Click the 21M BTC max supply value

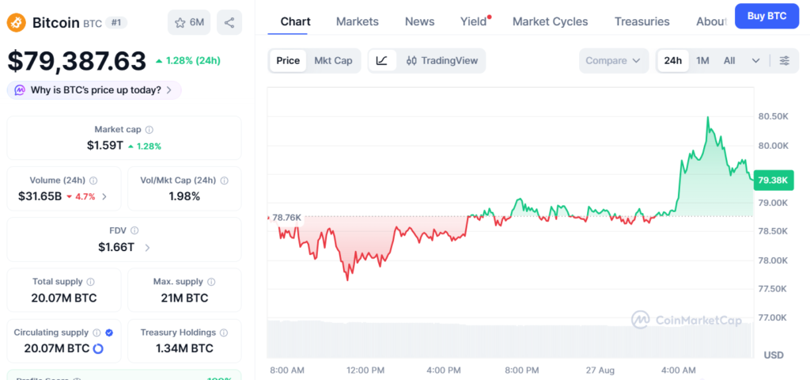point(184,298)
